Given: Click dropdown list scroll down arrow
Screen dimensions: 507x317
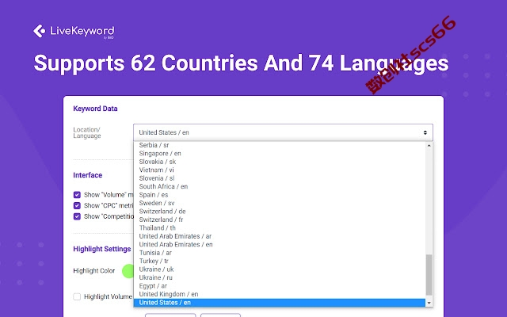Looking at the screenshot, I should point(429,303).
